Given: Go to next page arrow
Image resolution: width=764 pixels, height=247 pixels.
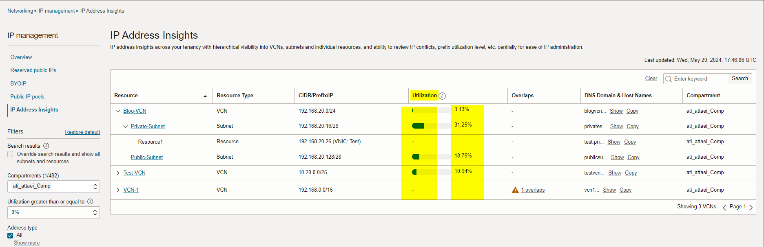Looking at the screenshot, I should pyautogui.click(x=751, y=208).
